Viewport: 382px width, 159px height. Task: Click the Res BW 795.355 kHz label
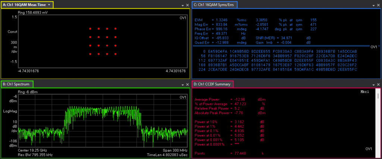coord(36,154)
